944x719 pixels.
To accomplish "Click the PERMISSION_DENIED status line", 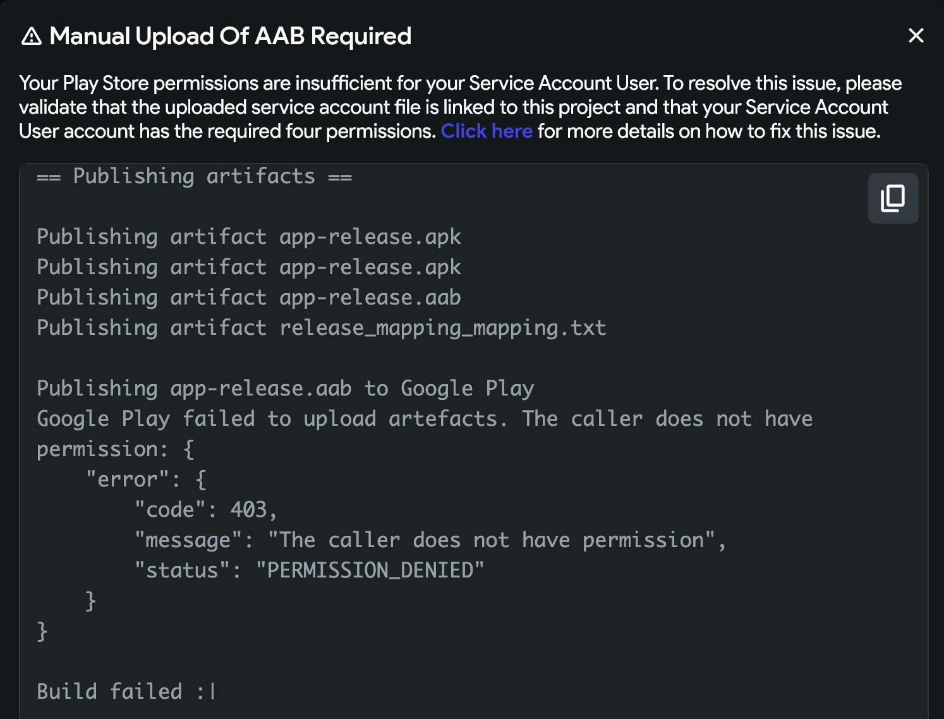I will (309, 571).
